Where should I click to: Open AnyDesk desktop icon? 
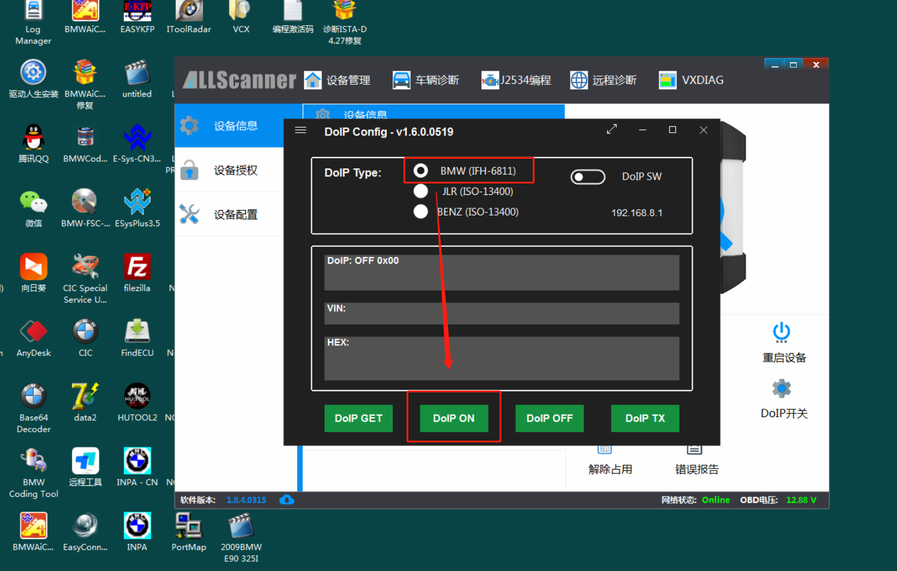click(33, 337)
